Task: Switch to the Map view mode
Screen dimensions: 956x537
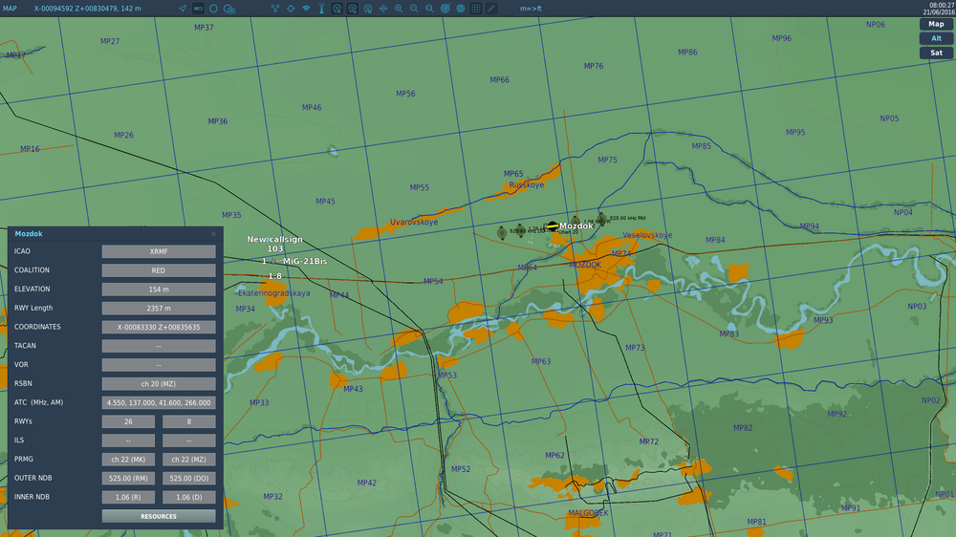Action: 936,25
